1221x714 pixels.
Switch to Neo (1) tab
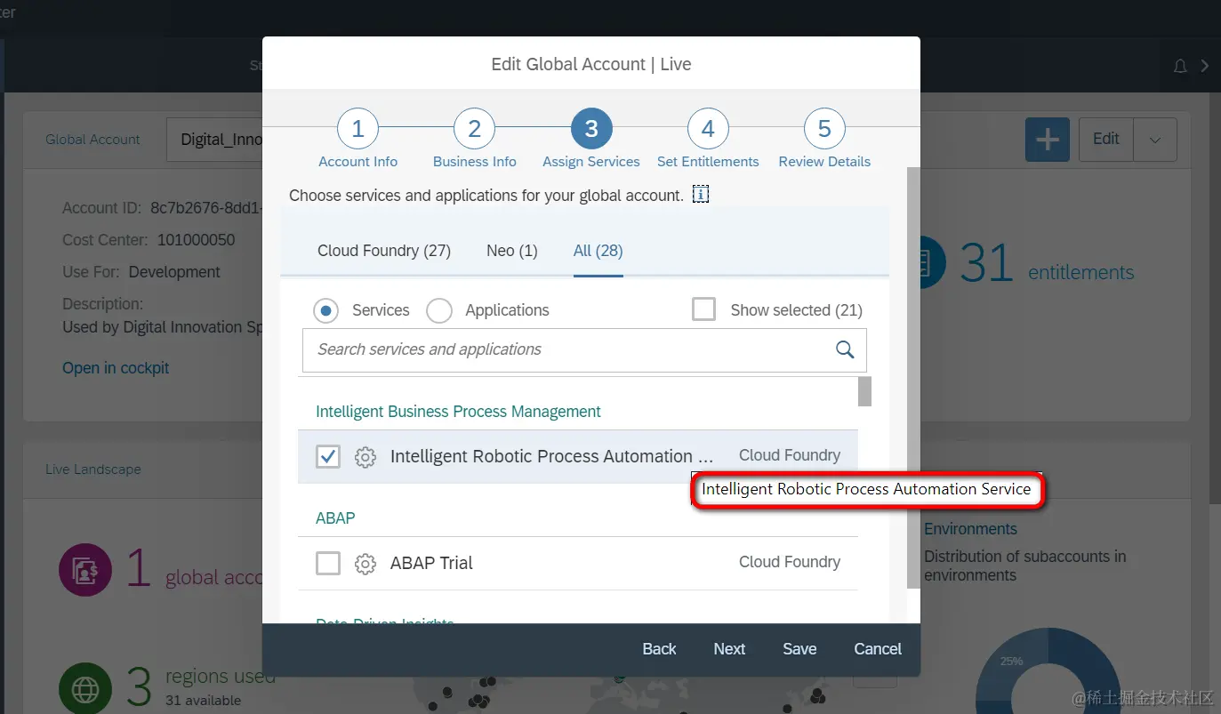pos(512,251)
